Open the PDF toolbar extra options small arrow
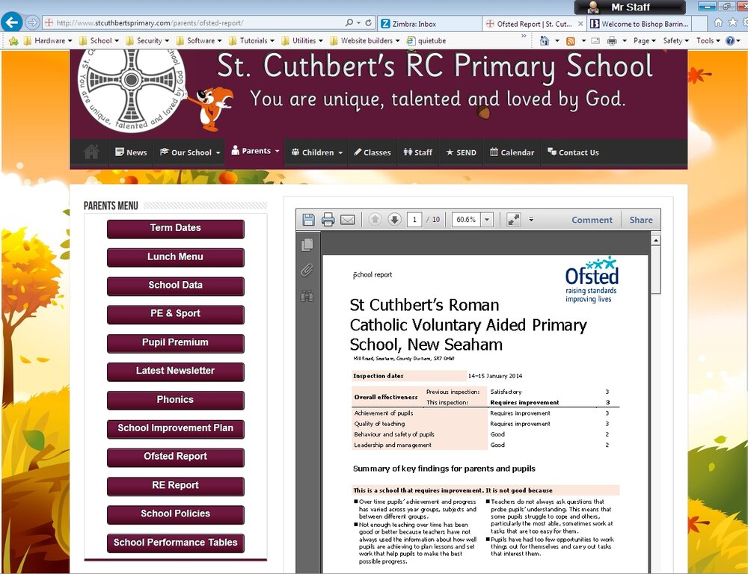 pos(531,220)
